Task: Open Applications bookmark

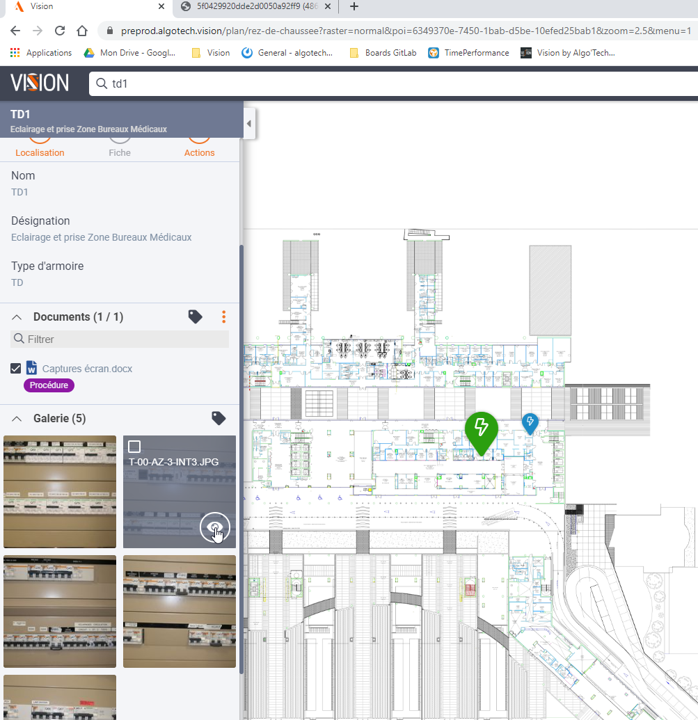Action: [x=41, y=53]
